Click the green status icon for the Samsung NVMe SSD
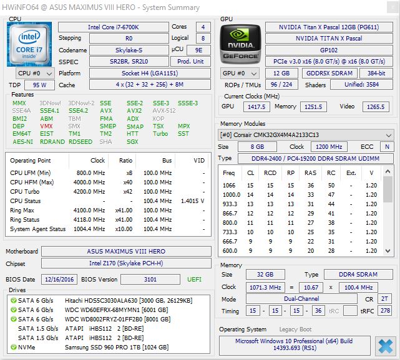The height and width of the screenshot is (360, 400). (x=12, y=346)
